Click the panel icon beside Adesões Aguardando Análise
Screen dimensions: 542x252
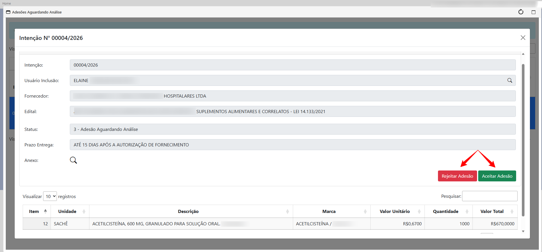tap(8, 12)
